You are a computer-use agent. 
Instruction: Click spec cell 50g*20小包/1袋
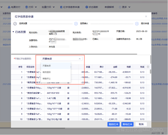pos(54,119)
